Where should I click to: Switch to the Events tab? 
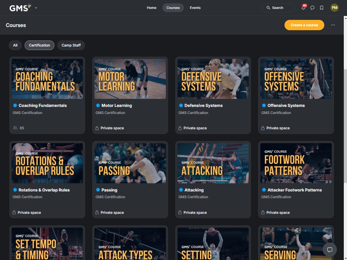click(x=195, y=8)
